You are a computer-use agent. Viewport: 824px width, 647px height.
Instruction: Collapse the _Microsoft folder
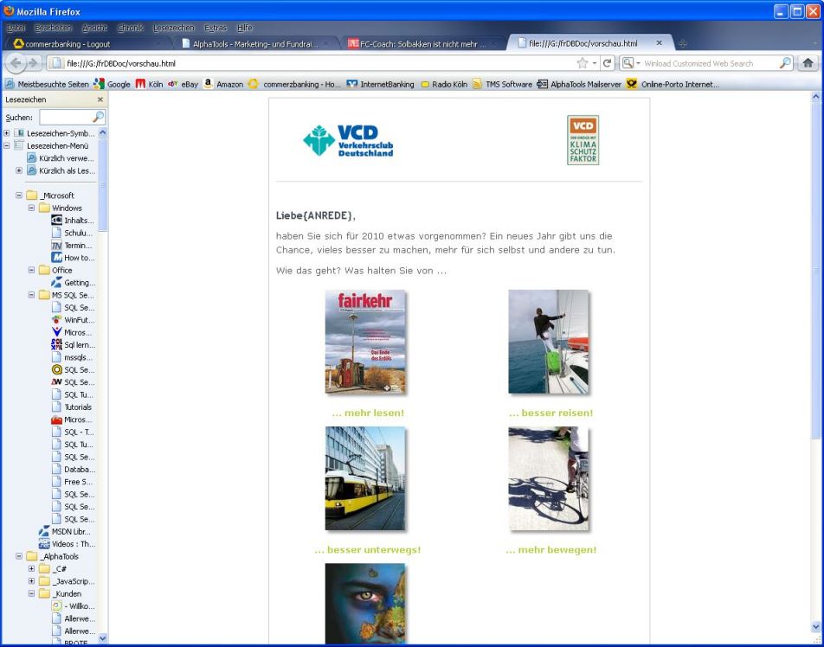tap(19, 195)
